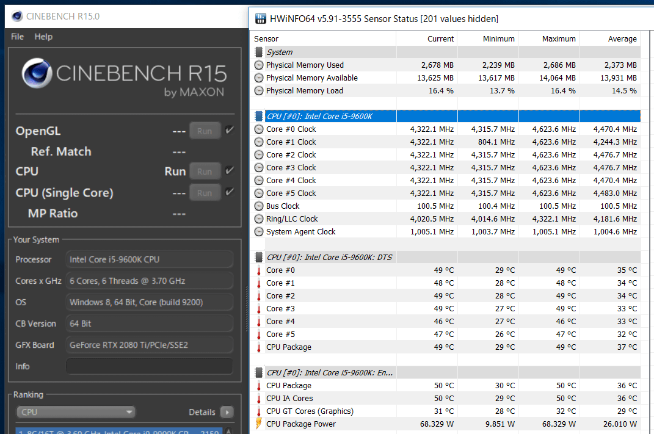Click the ranking list scroll-up arrow
The height and width of the screenshot is (434, 654).
(228, 431)
